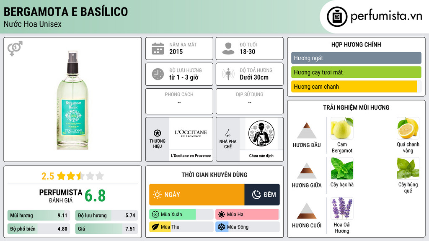
Task: Click the Mùa Xuân season bar
Action: 181,215
